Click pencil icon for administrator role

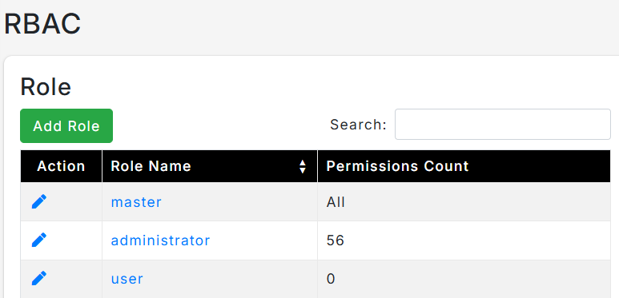[39, 240]
